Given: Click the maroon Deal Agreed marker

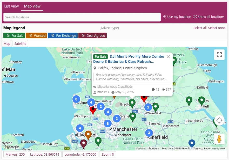Looking at the screenshot, I should click(x=84, y=143).
